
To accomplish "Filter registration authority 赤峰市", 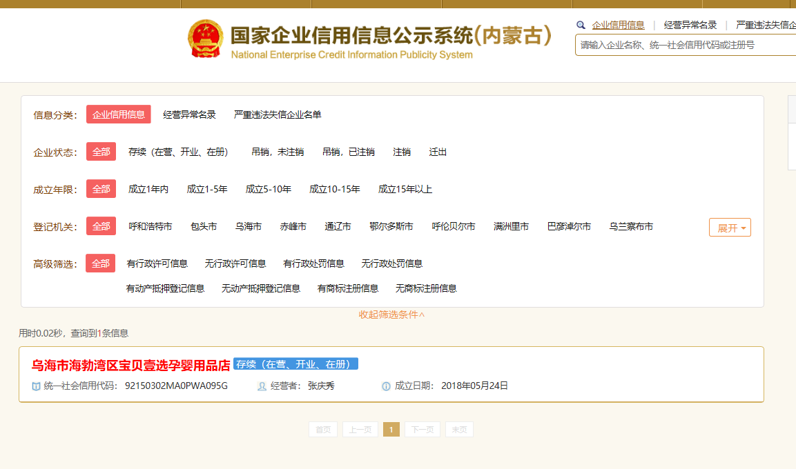I will pyautogui.click(x=293, y=227).
